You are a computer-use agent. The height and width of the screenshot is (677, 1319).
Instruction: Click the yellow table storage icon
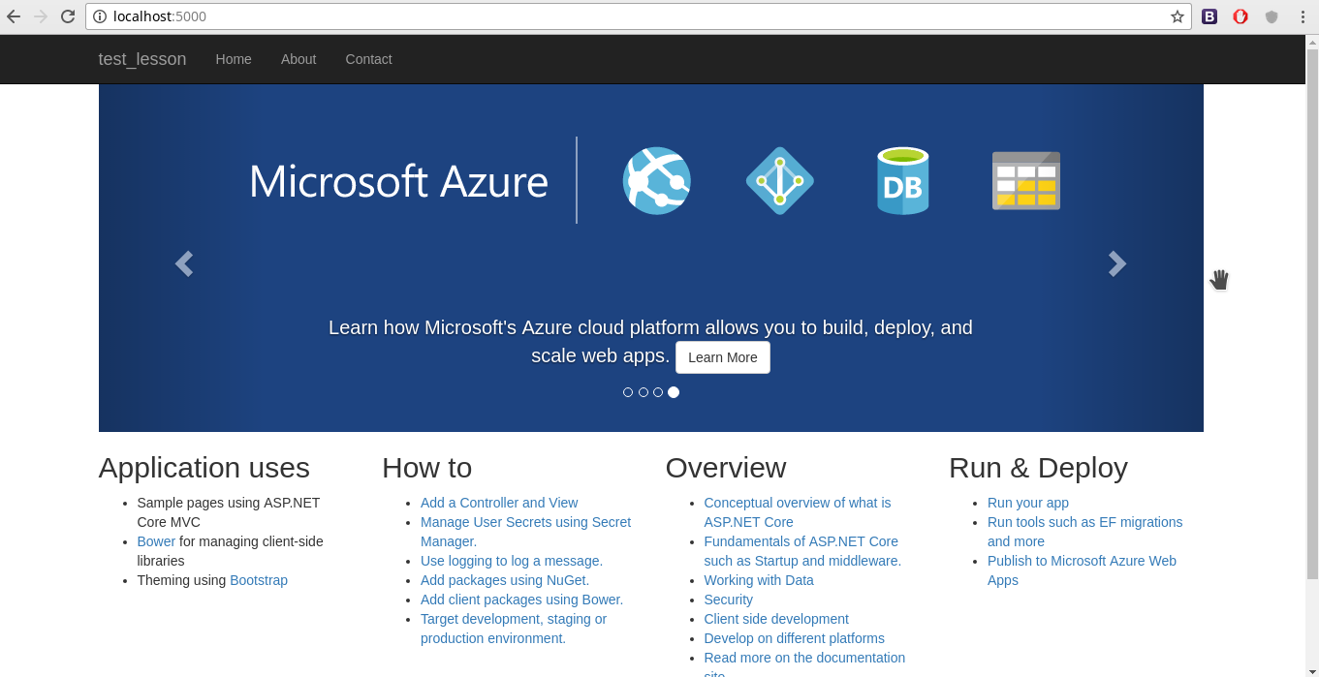[1026, 180]
